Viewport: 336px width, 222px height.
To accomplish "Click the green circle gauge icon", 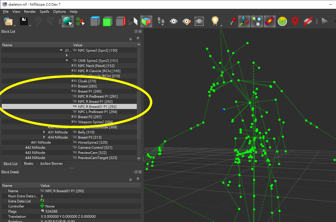I will [282, 21].
